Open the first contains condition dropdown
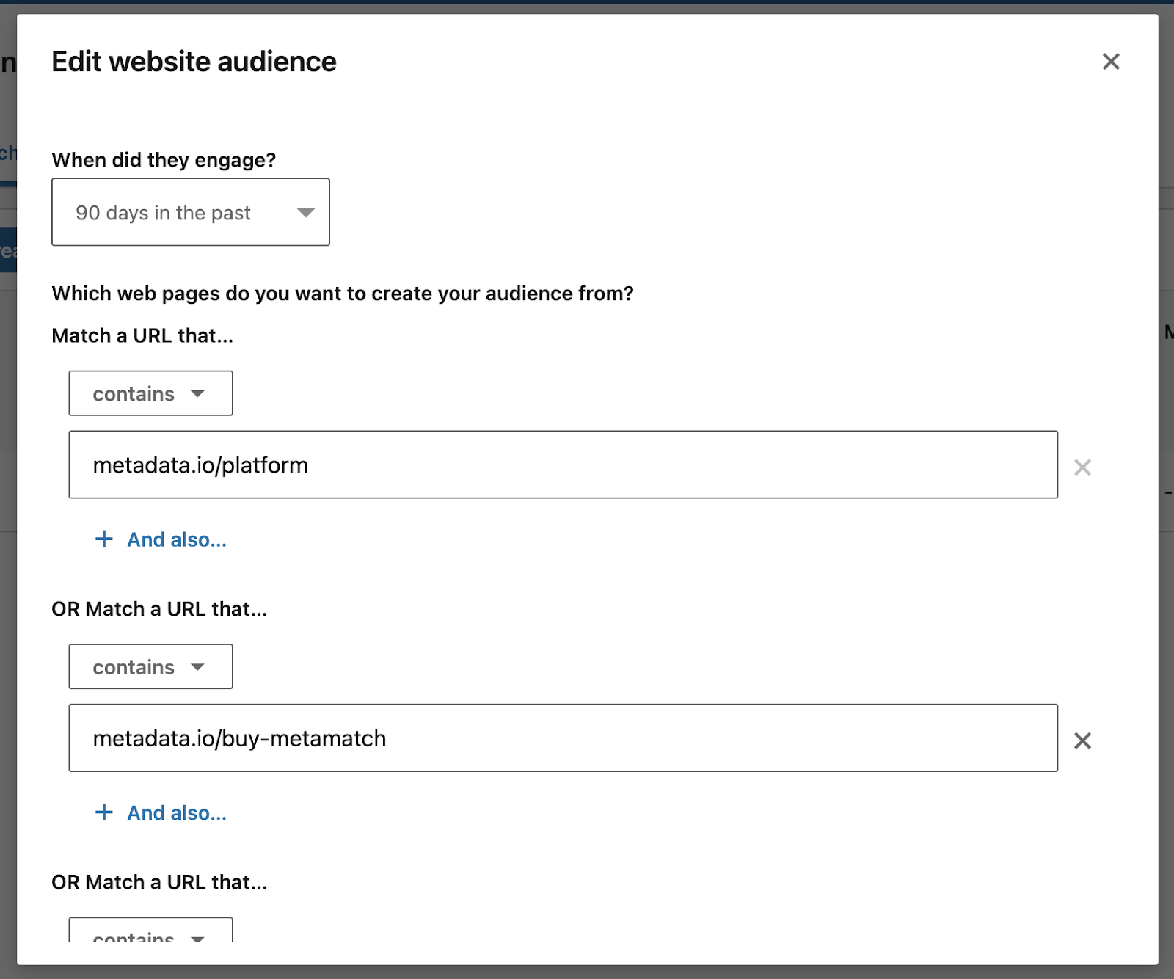This screenshot has height=979, width=1174. pos(150,393)
